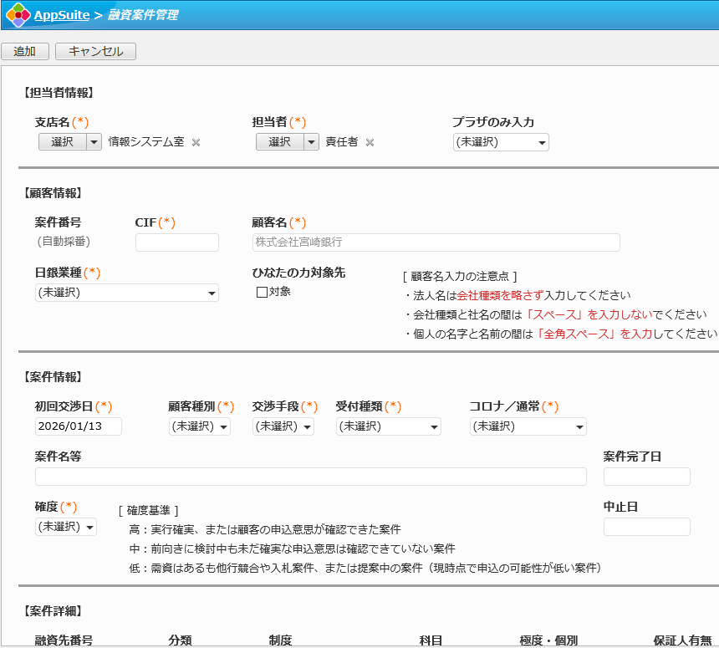Open the 担当者 選択 dropdown arrow
Screen dimensions: 719x648
tap(311, 142)
